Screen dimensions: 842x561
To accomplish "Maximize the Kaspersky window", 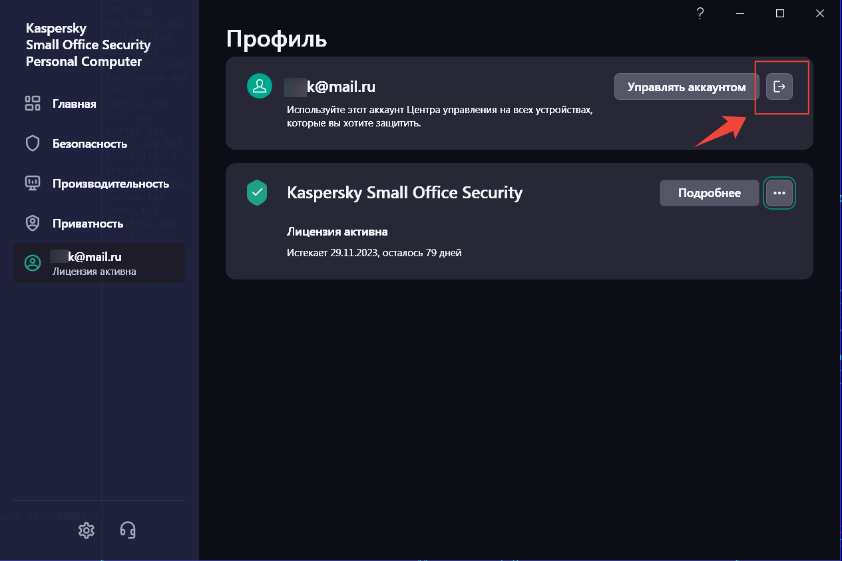I will 780,14.
